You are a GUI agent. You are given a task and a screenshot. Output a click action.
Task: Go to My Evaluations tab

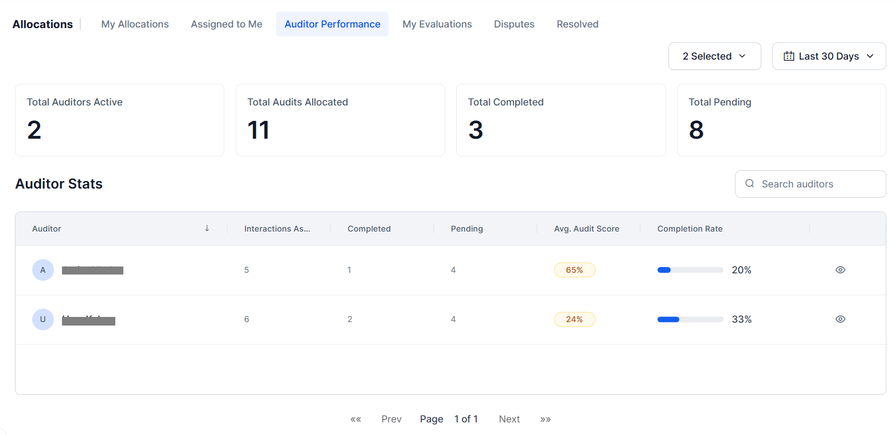tap(437, 24)
